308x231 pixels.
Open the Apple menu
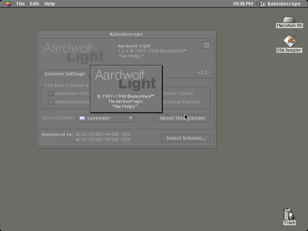(8, 4)
